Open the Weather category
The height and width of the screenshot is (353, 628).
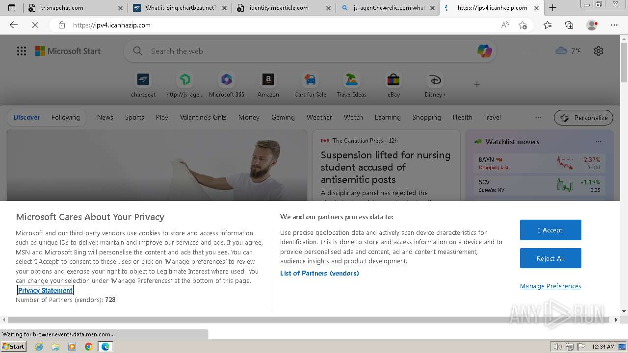coord(319,117)
